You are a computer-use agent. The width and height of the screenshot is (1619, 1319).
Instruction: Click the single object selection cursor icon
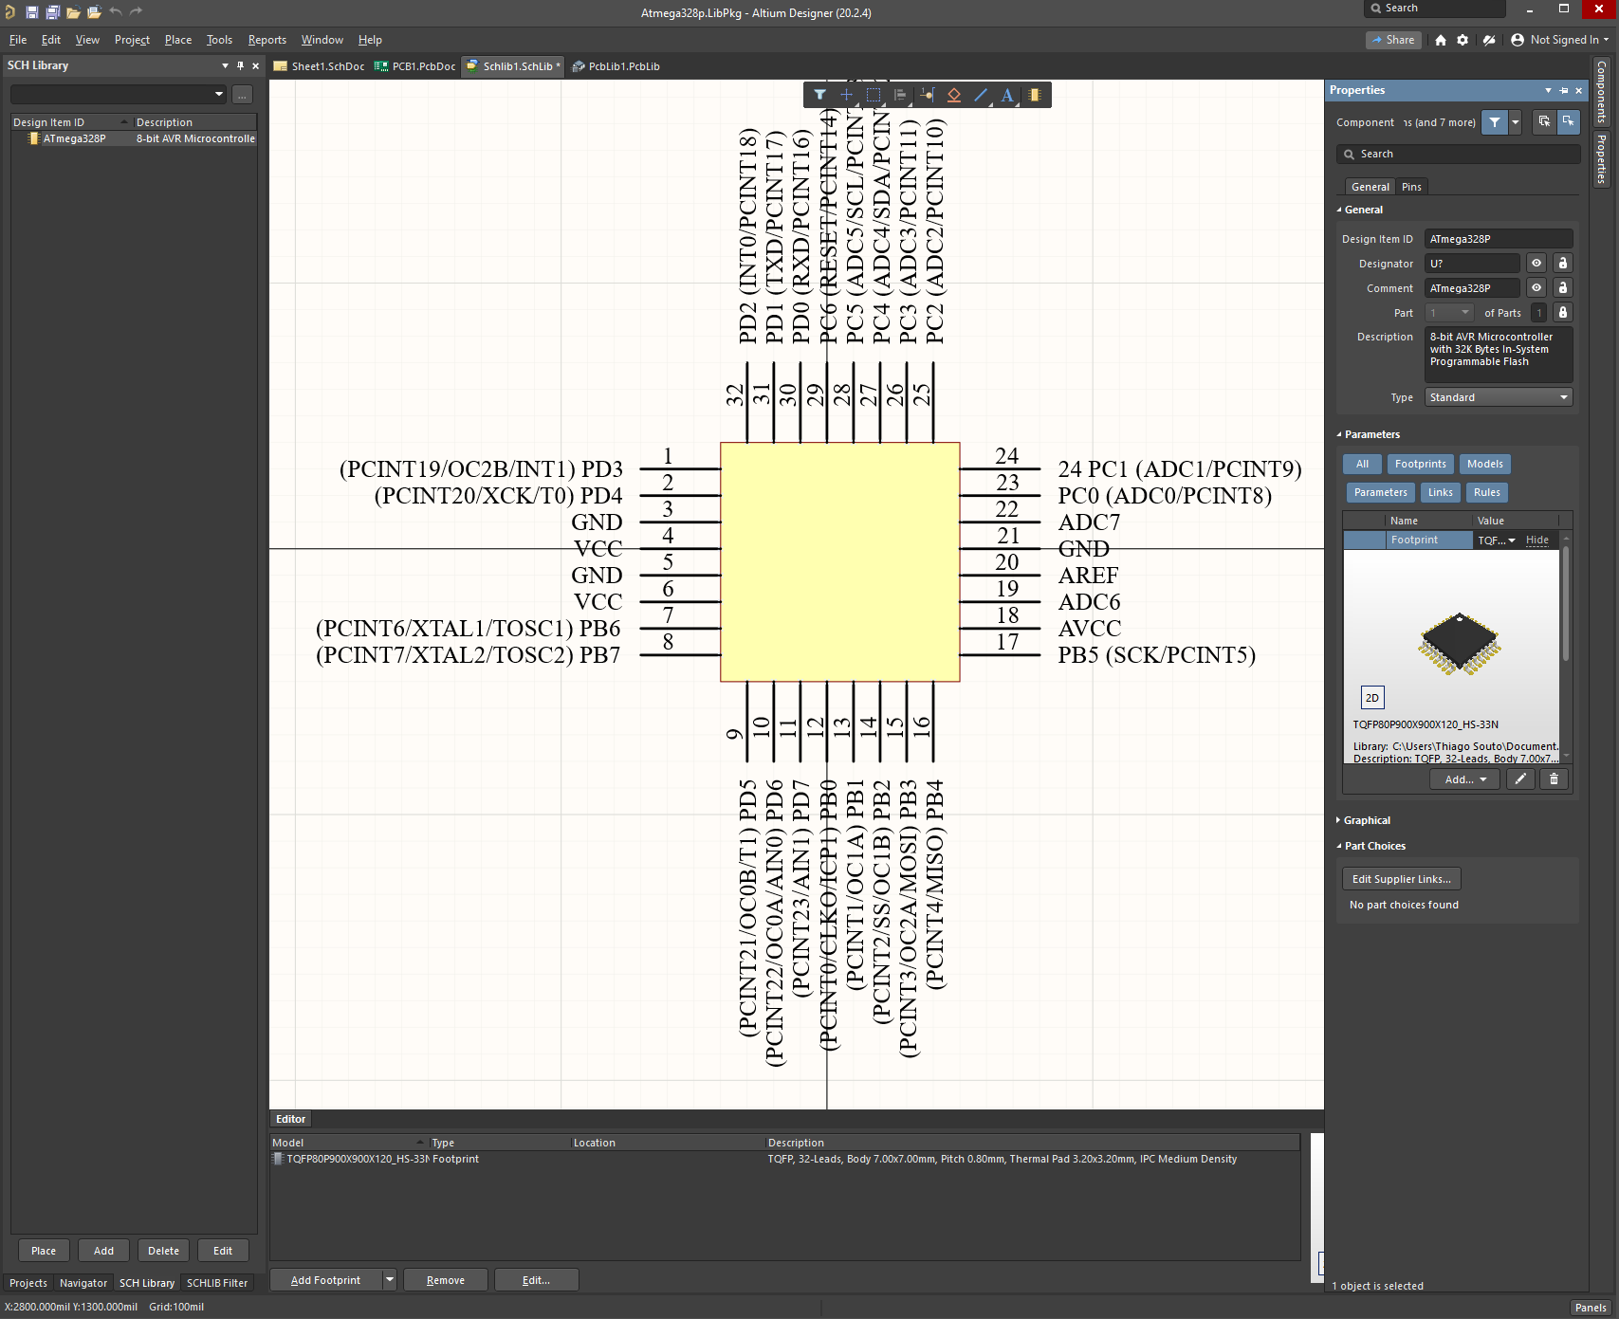pos(1568,122)
